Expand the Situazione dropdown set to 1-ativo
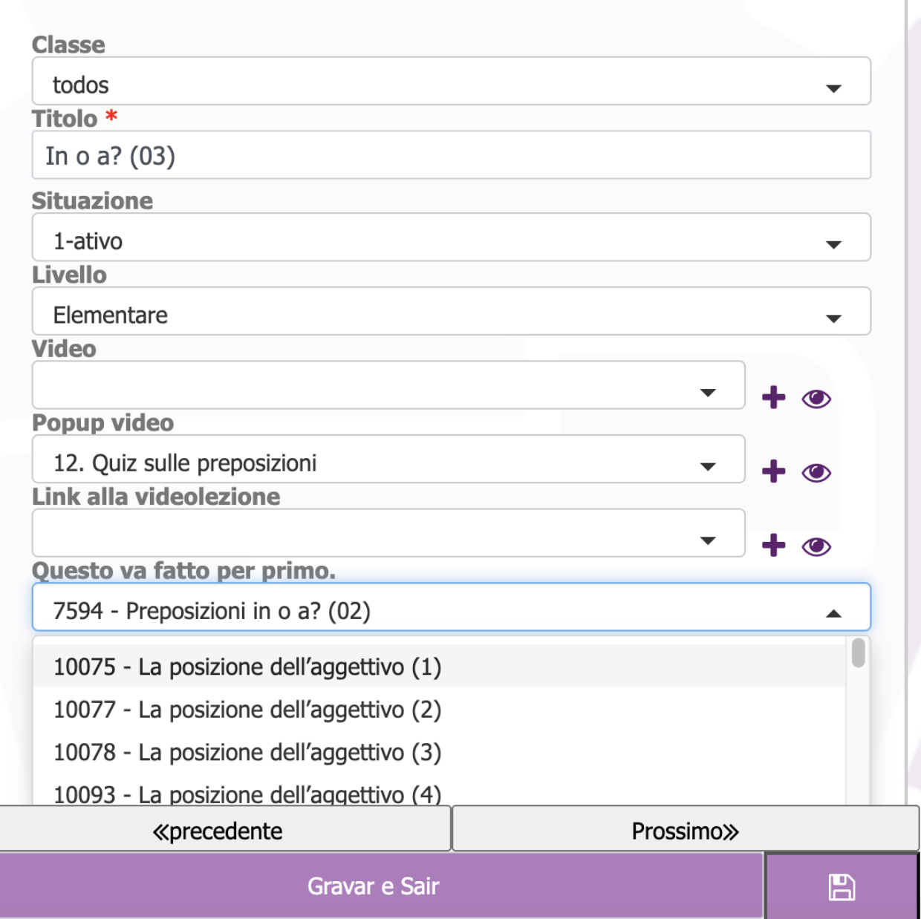 click(x=451, y=238)
